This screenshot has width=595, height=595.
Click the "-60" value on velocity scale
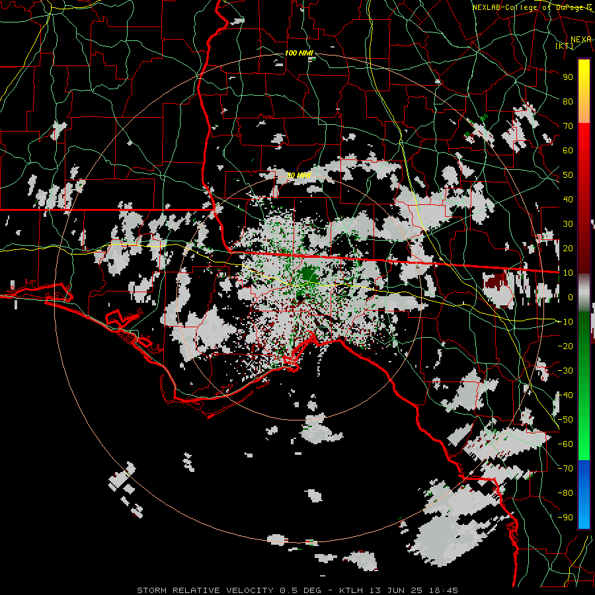click(565, 444)
